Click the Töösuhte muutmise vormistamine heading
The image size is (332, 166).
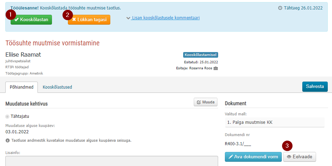tap(53, 43)
